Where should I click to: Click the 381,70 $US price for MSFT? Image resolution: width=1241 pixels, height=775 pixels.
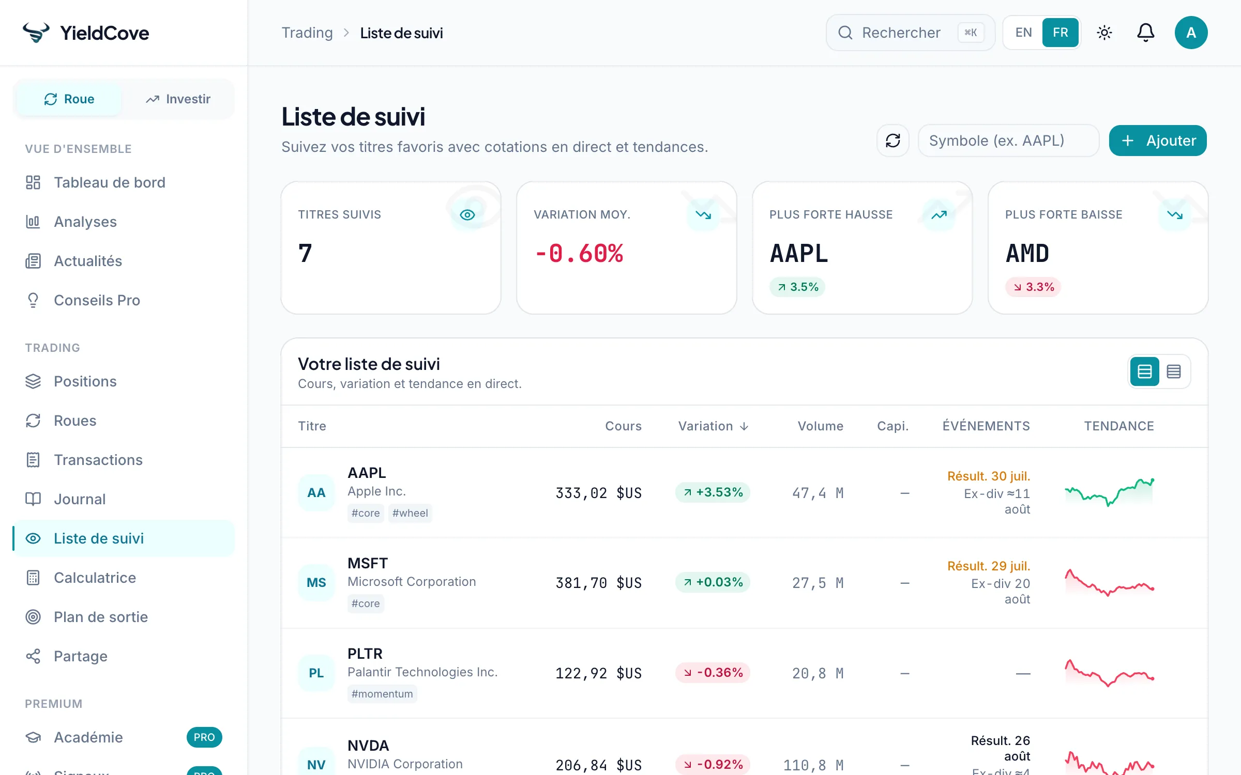tap(598, 583)
